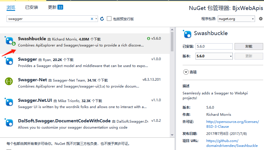Click the v8.3.13.201 version text
Viewport: 264px width, 150px height.
point(151,80)
